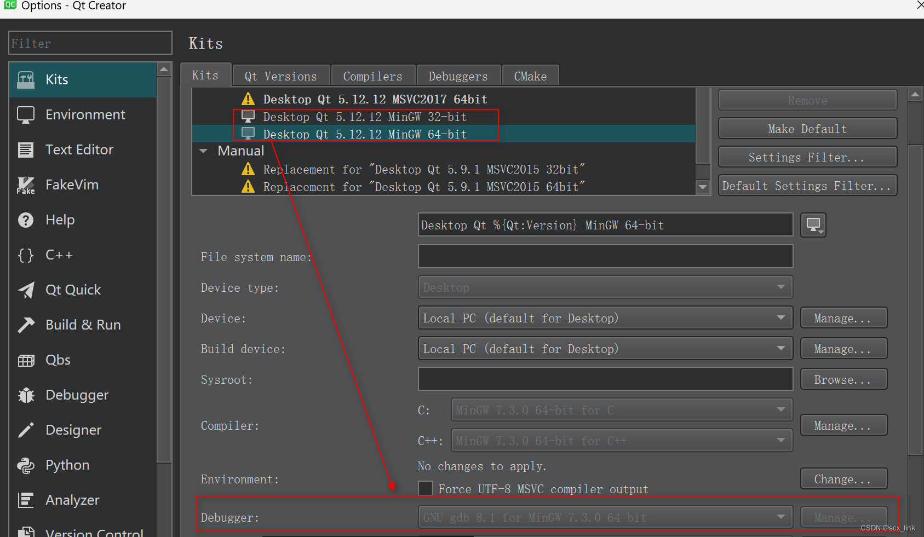This screenshot has width=924, height=537.
Task: Click the kit icon chooser button beside name field
Action: [x=813, y=225]
